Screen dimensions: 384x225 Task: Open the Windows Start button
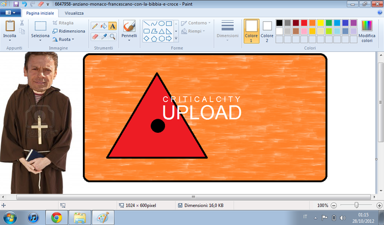(10, 218)
